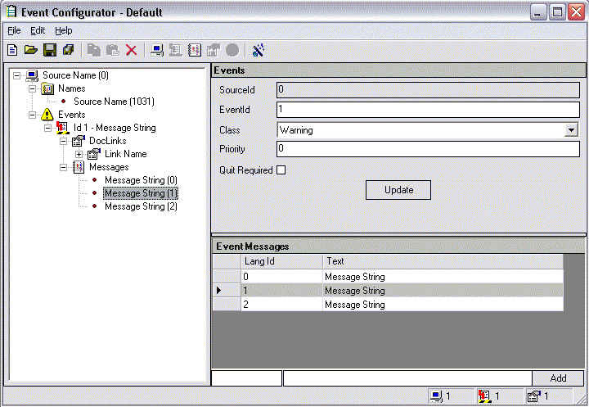Collapse the Names tree node

click(x=32, y=88)
